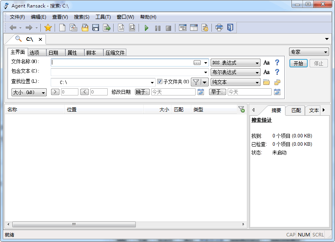Click the 停止 button
The height and width of the screenshot is (242, 335).
318,63
